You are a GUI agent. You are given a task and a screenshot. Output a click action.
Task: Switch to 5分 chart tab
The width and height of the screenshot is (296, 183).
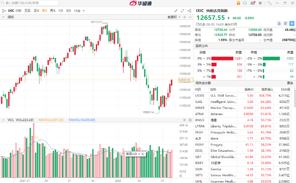[68, 11]
